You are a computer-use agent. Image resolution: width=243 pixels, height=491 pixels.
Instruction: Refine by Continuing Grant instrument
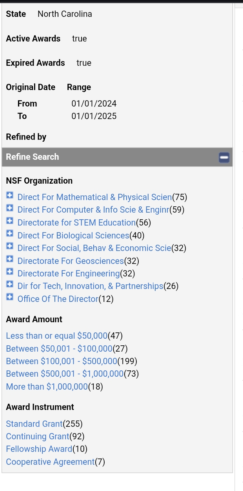tap(37, 436)
